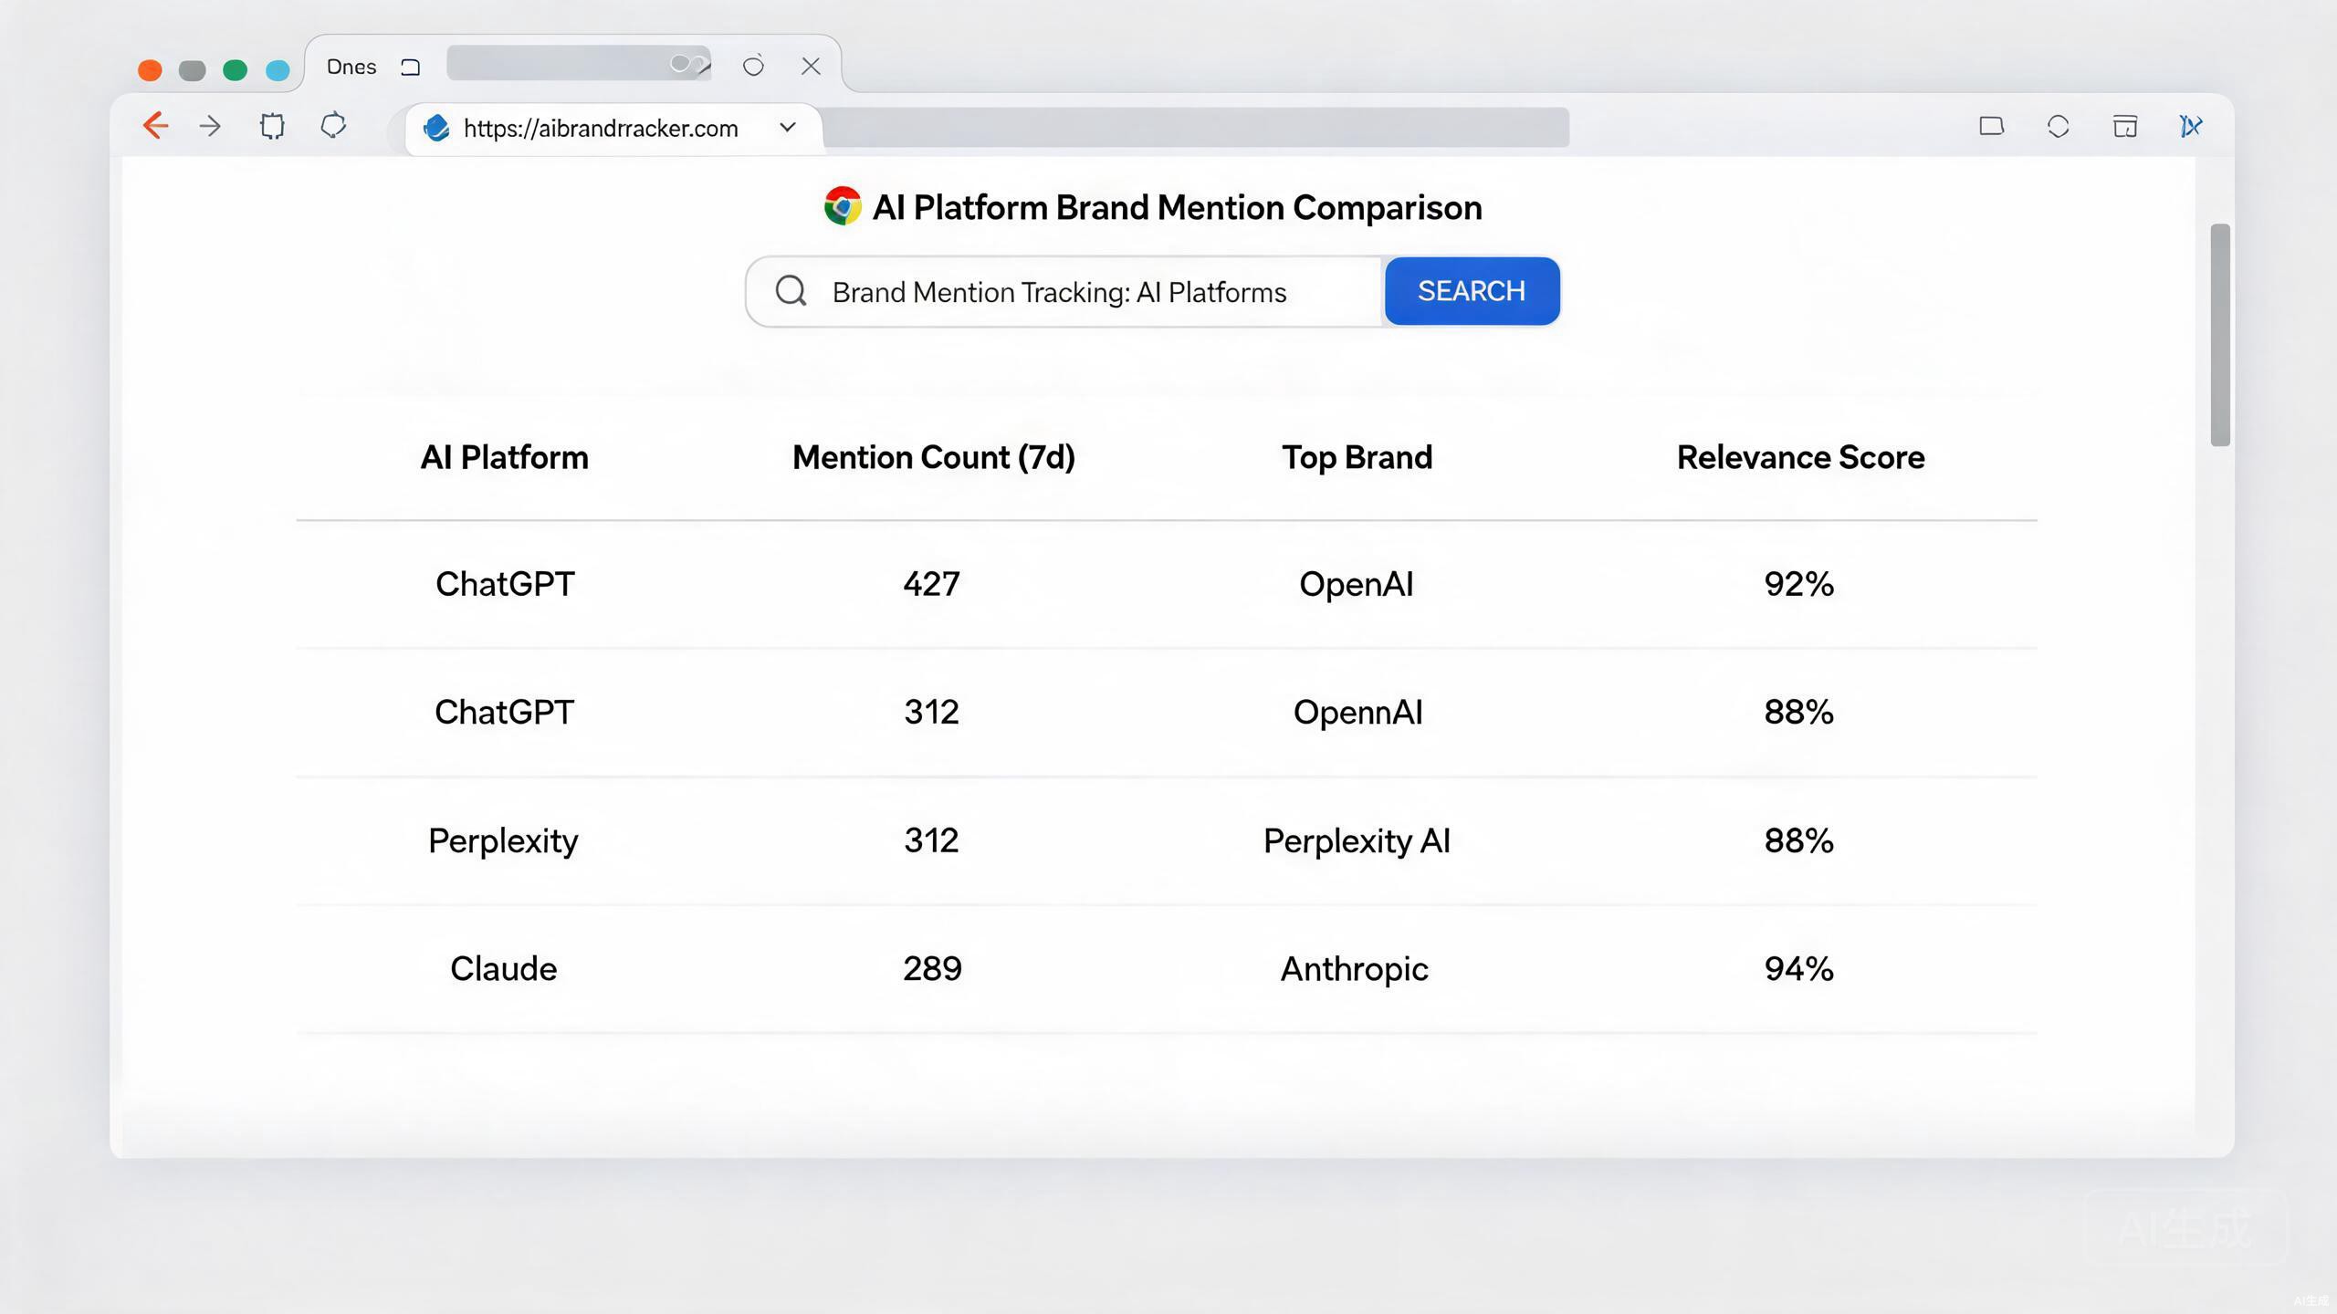Click the small page icon beside Dnes
Image resolution: width=2337 pixels, height=1314 pixels.
pyautogui.click(x=411, y=67)
